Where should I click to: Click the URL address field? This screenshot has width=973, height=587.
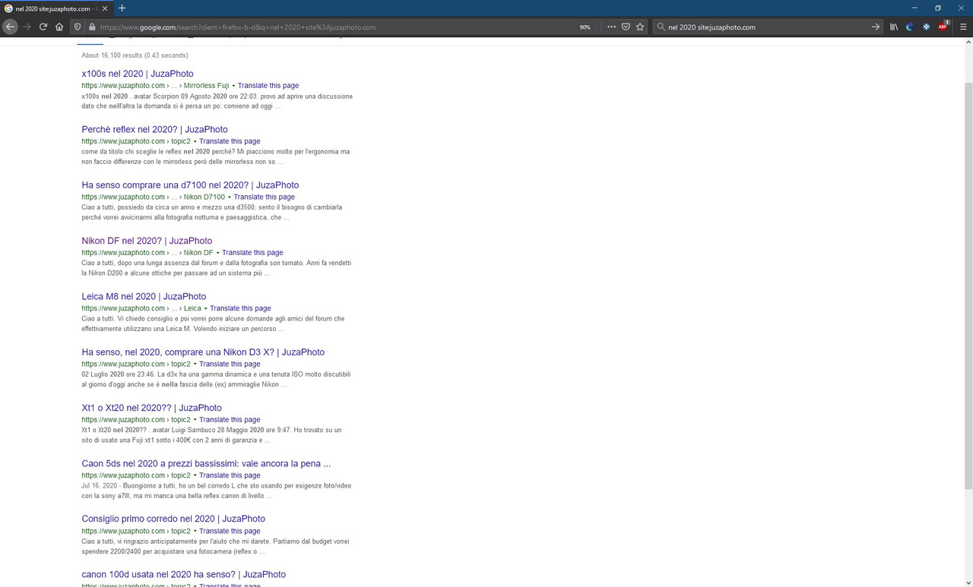pyautogui.click(x=334, y=27)
